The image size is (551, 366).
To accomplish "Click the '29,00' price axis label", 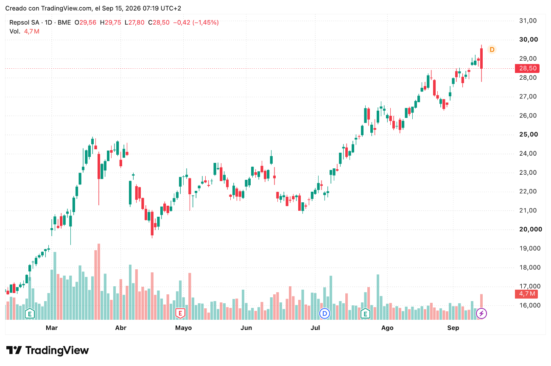I will coord(529,59).
